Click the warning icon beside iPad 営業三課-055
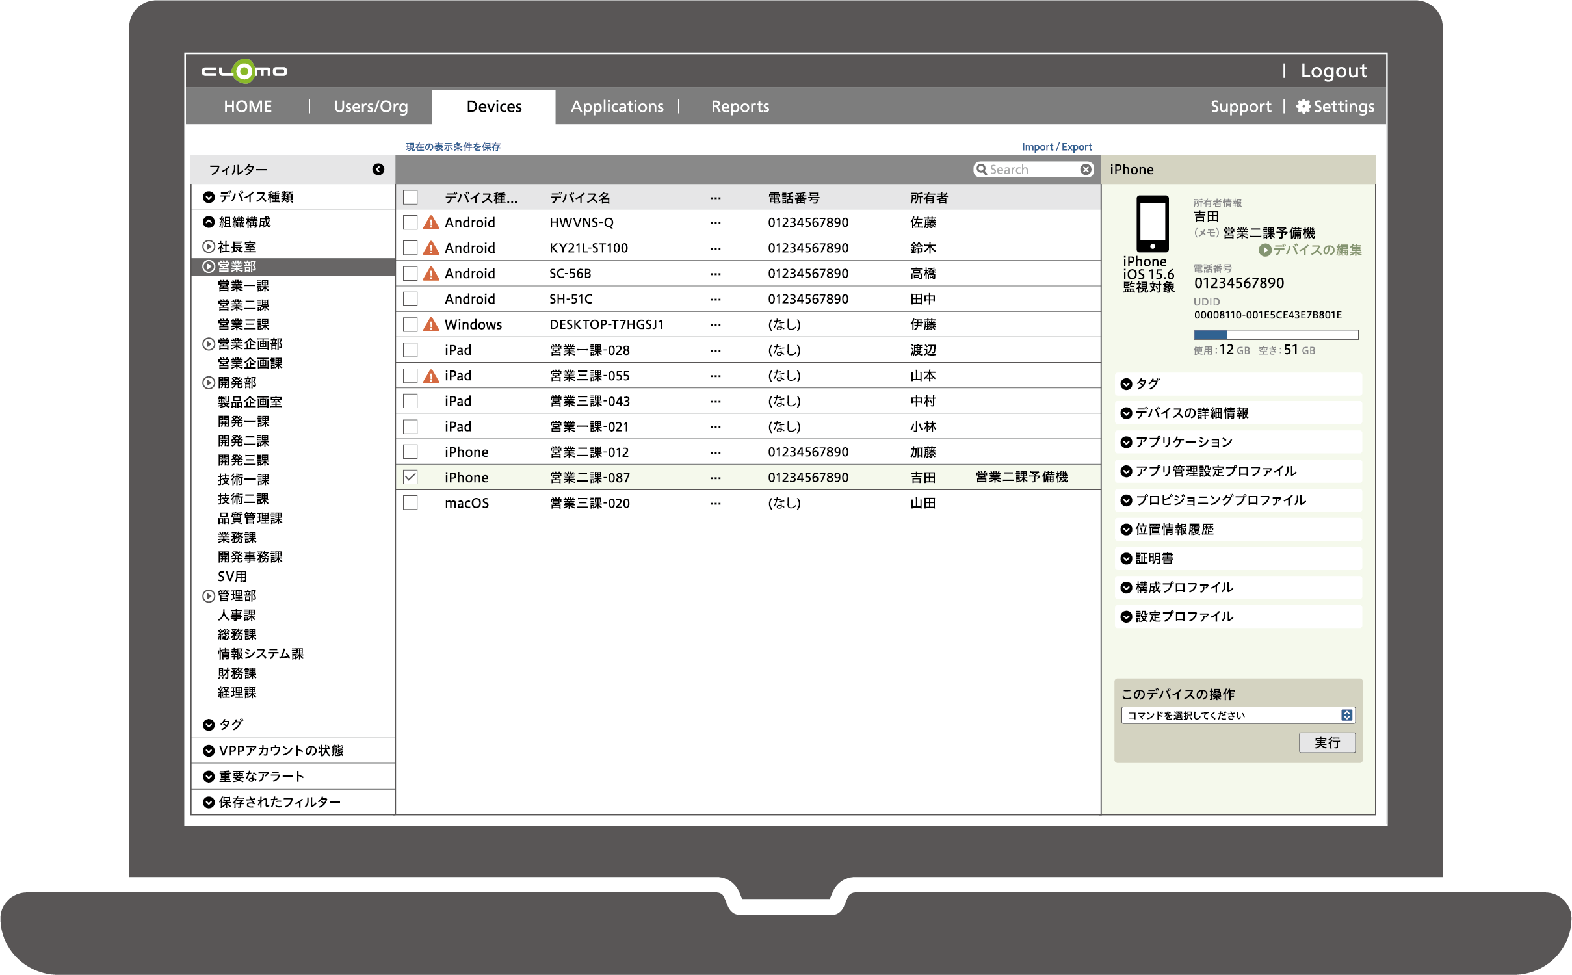The image size is (1572, 975). tap(431, 375)
